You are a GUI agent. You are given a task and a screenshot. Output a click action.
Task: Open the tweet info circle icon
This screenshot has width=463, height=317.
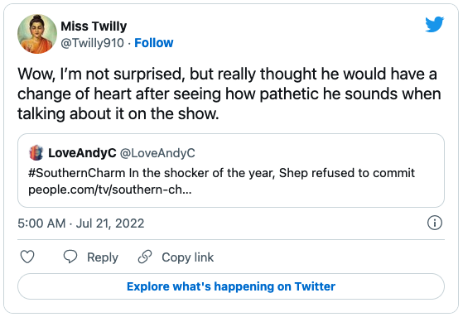[435, 223]
